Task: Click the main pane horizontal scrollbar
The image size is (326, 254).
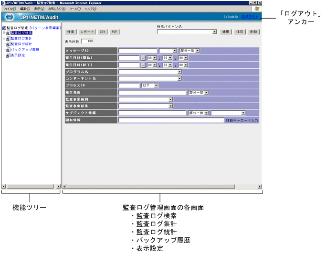Action: coord(162,187)
